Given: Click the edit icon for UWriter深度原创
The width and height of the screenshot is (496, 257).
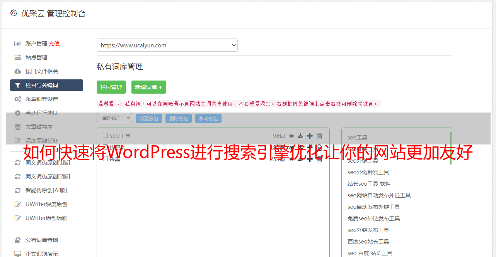Looking at the screenshot, I should 18,204.
